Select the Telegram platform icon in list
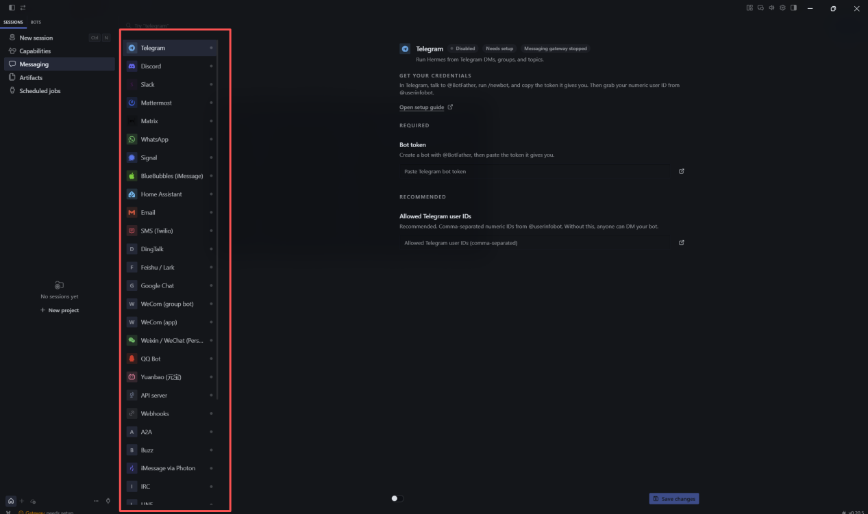Image resolution: width=868 pixels, height=514 pixels. click(x=132, y=48)
